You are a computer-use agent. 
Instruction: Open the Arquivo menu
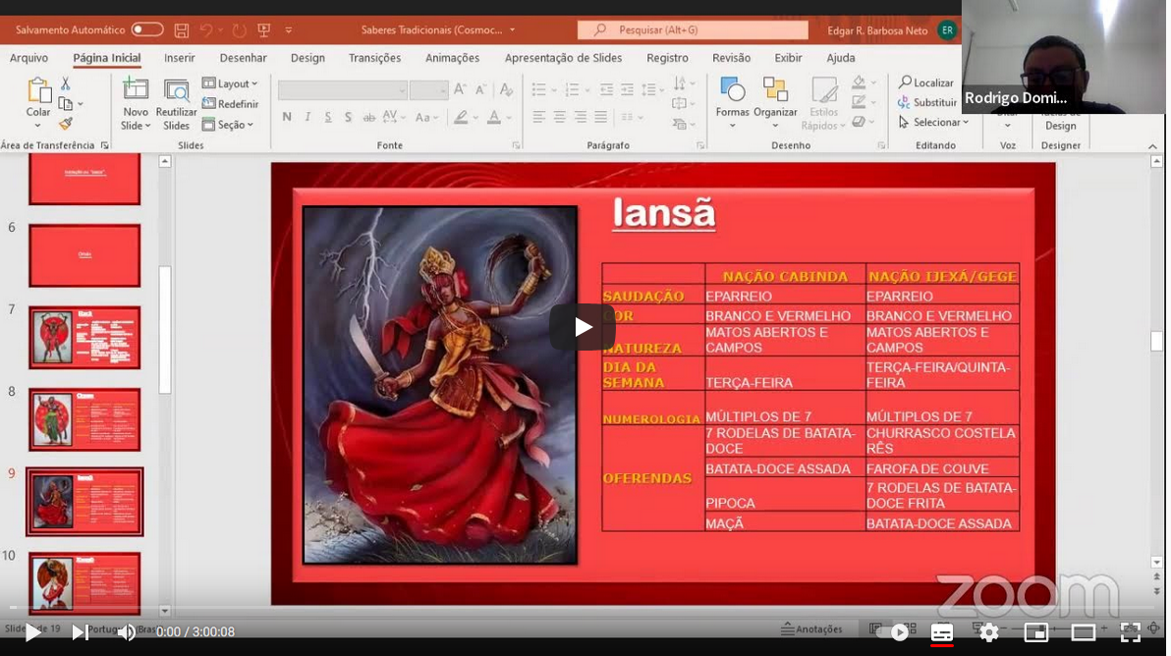click(28, 58)
